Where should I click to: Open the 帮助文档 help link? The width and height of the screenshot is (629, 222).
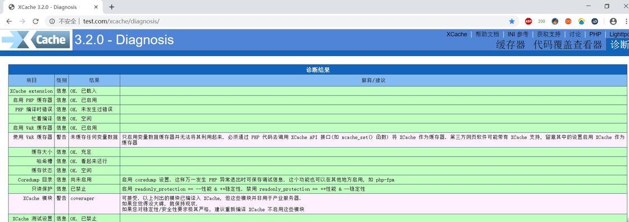(x=487, y=34)
